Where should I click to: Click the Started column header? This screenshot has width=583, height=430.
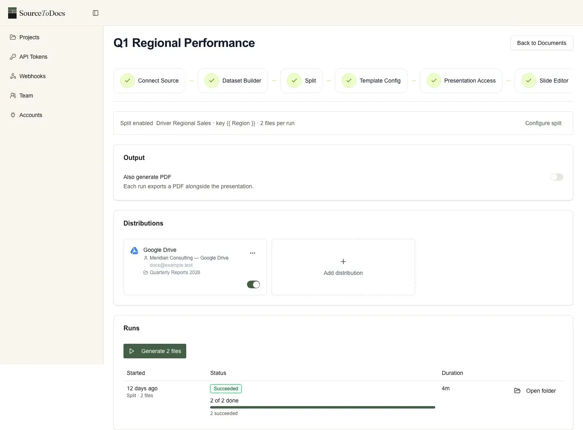[136, 373]
